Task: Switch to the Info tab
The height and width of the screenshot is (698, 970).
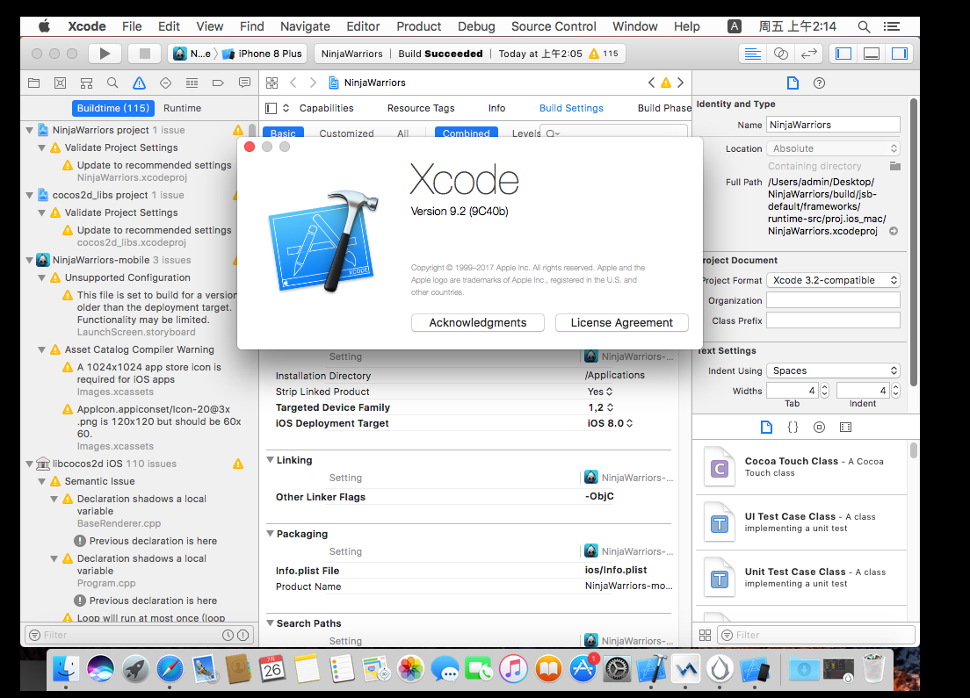Action: point(496,108)
